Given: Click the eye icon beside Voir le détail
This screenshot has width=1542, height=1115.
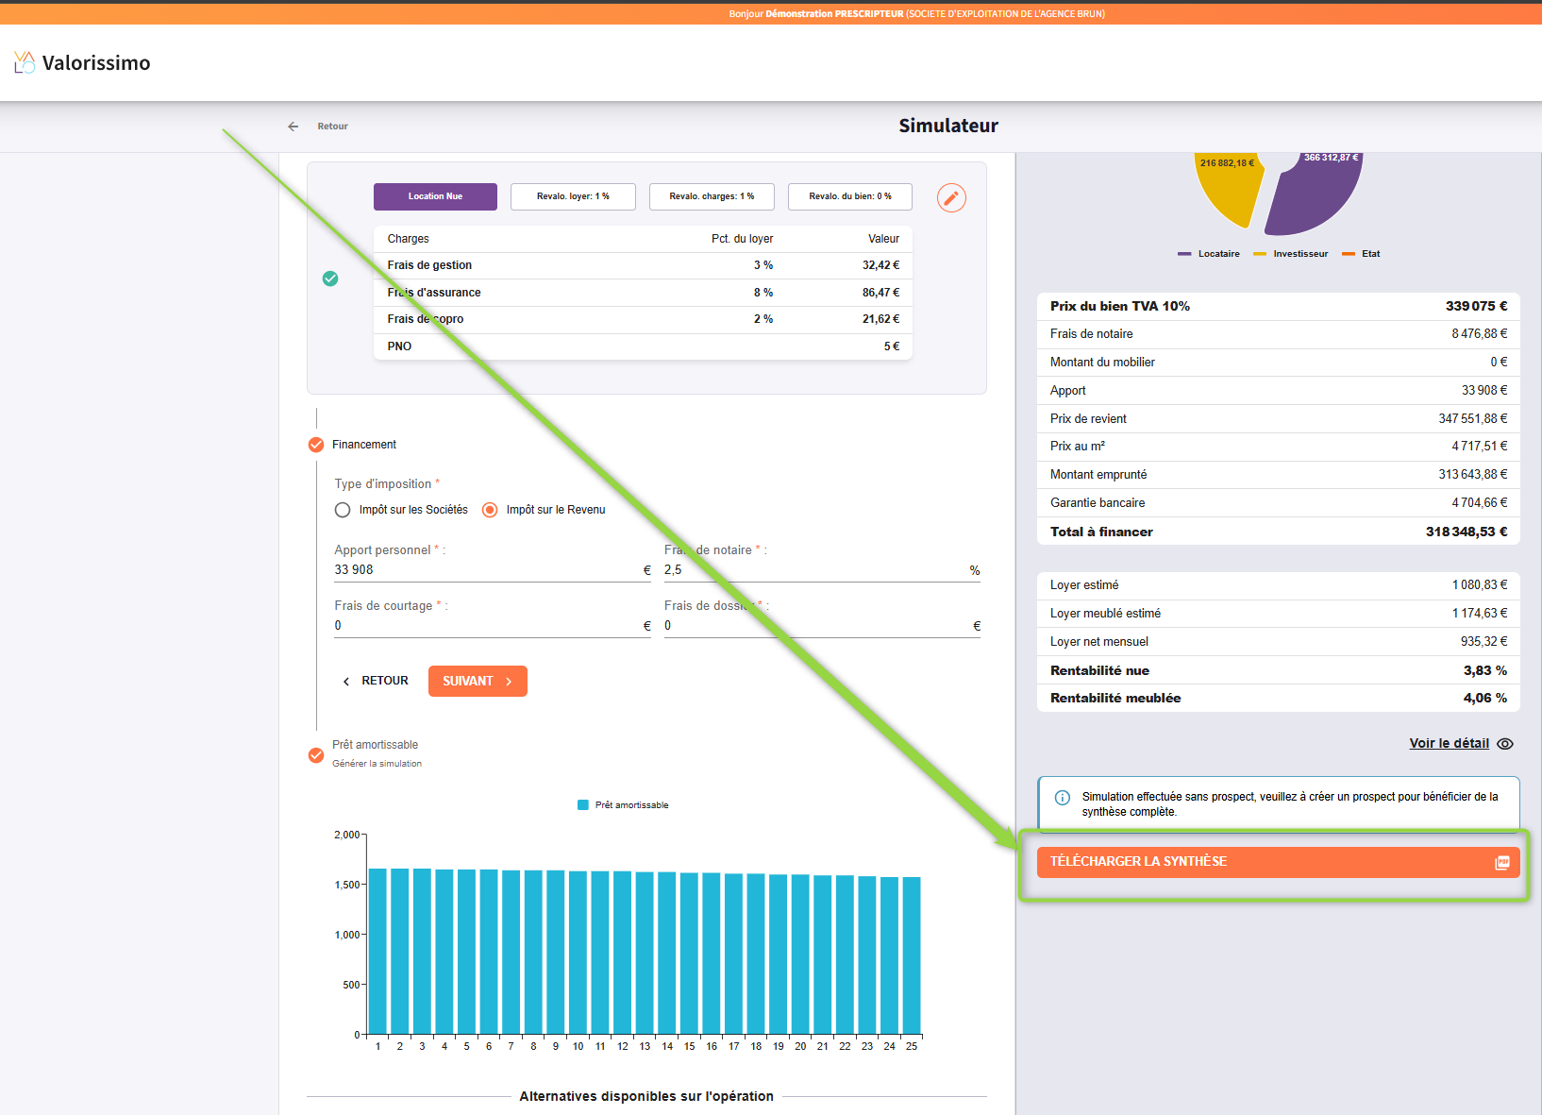Looking at the screenshot, I should click(x=1505, y=744).
